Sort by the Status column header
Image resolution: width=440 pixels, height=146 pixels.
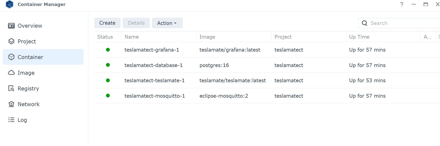108,37
